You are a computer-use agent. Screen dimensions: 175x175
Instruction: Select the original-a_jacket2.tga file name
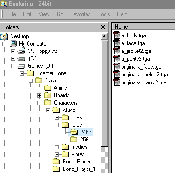pos(145,75)
